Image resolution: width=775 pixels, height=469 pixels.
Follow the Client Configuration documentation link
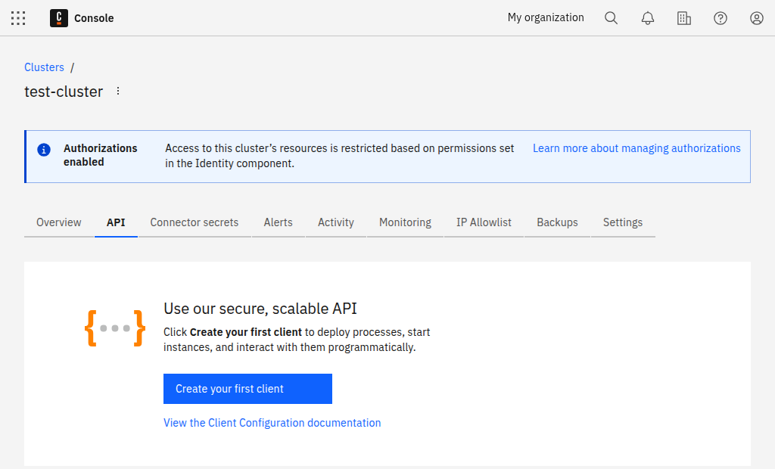tap(272, 423)
